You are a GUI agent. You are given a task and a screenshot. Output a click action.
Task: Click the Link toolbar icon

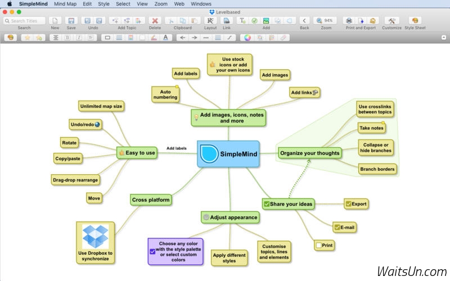pos(227,21)
